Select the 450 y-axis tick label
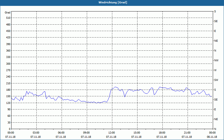Screen dimensions: 224x140 click(8, 31)
